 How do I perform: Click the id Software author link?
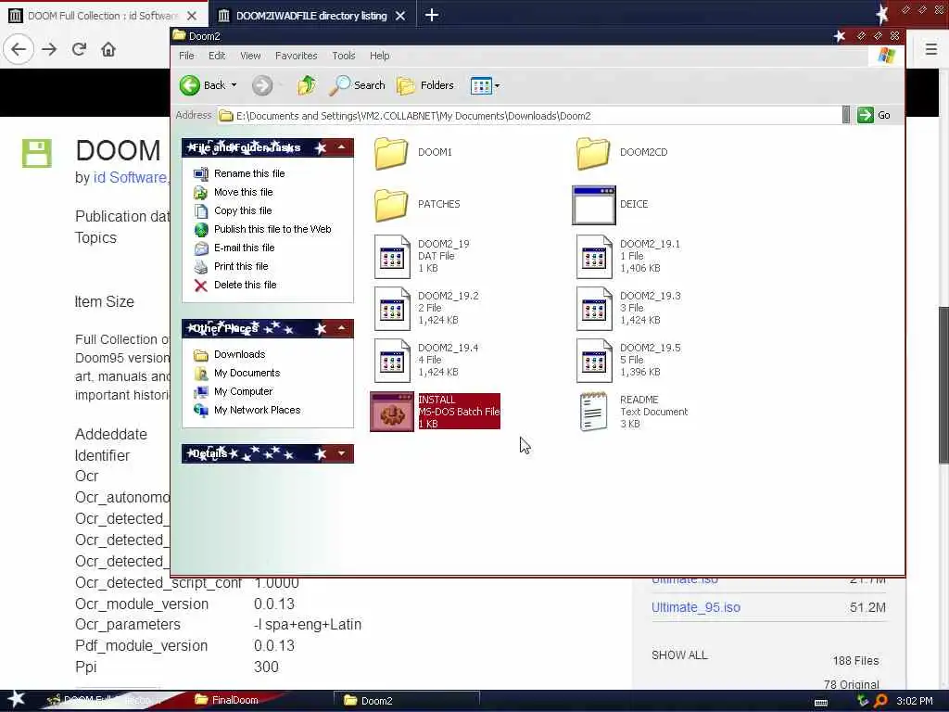(130, 177)
